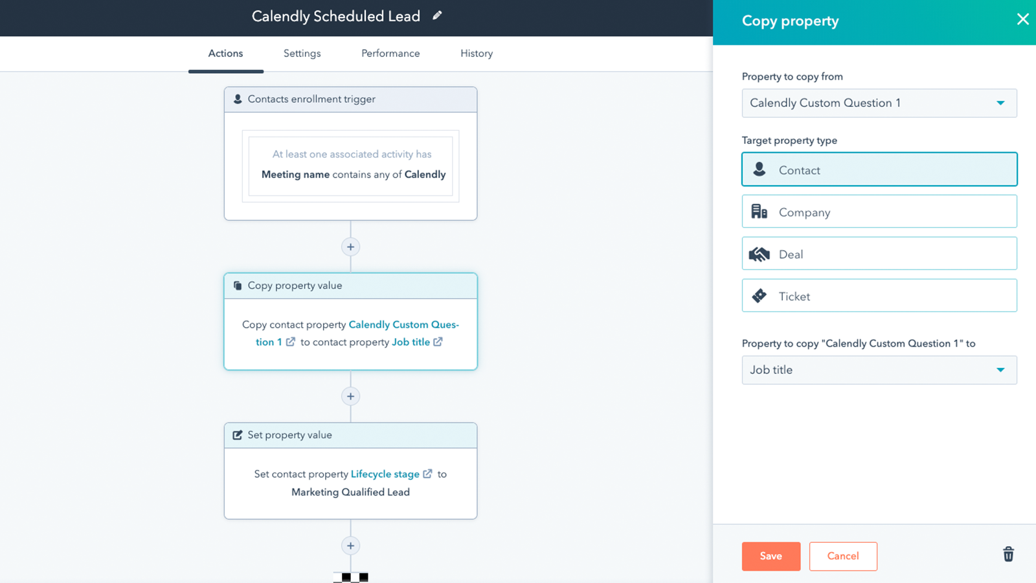Select the Contact icon in target property type
1036x583 pixels.
[x=759, y=169]
